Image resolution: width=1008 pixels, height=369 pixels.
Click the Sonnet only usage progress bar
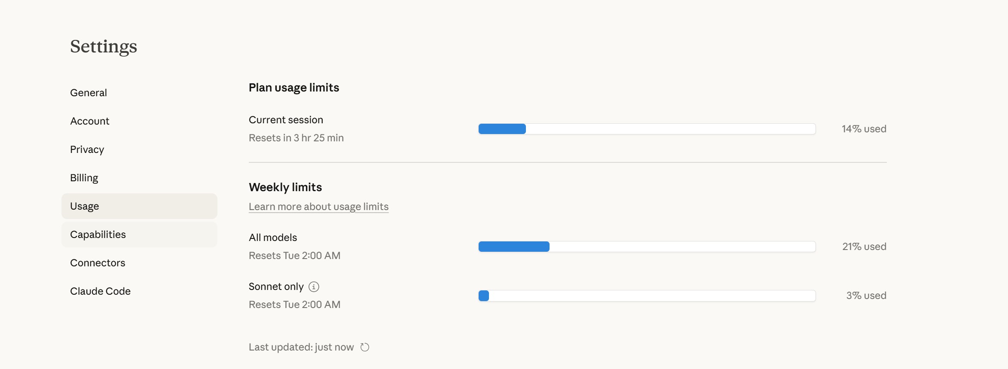(x=647, y=296)
